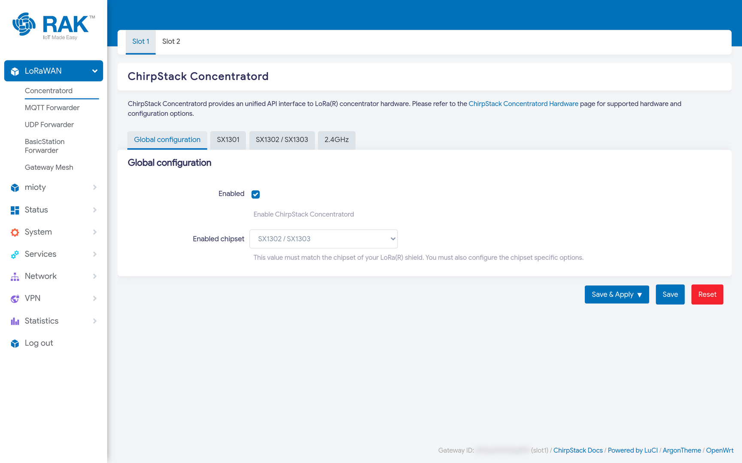
Task: Expand the System menu chevron
Action: click(x=94, y=232)
